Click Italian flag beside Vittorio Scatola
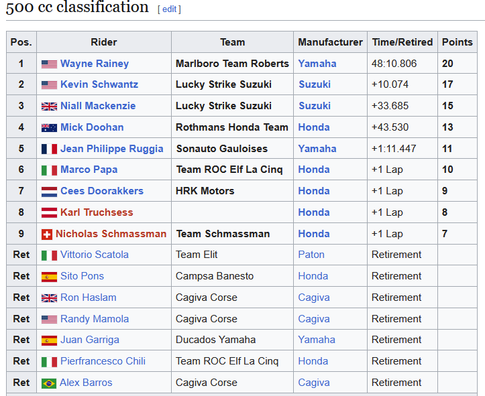485x396 pixels. pyautogui.click(x=49, y=255)
